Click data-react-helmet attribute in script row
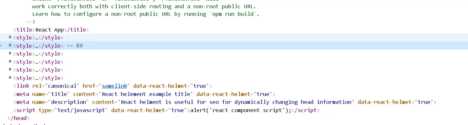Viewport: 468px width, 125px height. pyautogui.click(x=149, y=110)
